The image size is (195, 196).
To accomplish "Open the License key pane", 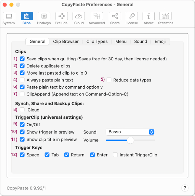I will pyautogui.click(x=132, y=18).
